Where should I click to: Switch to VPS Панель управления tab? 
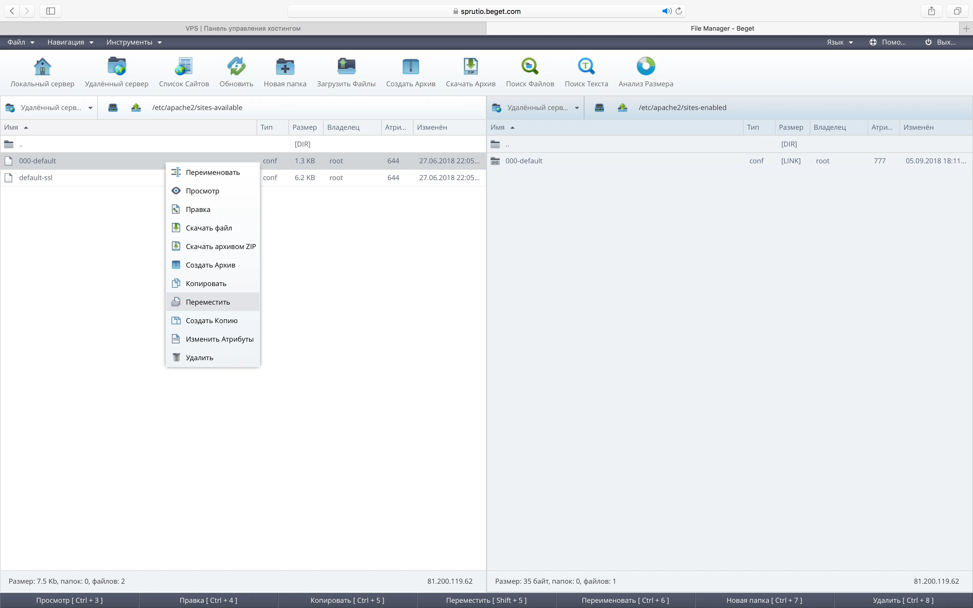click(x=243, y=29)
